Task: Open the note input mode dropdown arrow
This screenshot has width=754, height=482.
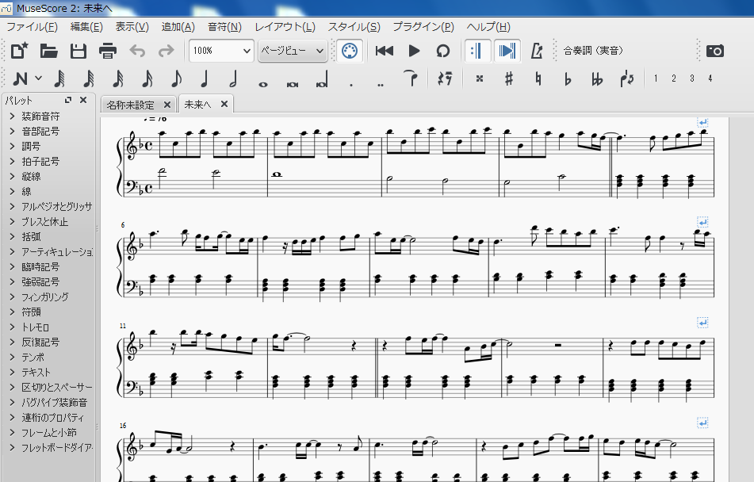Action: (39, 78)
